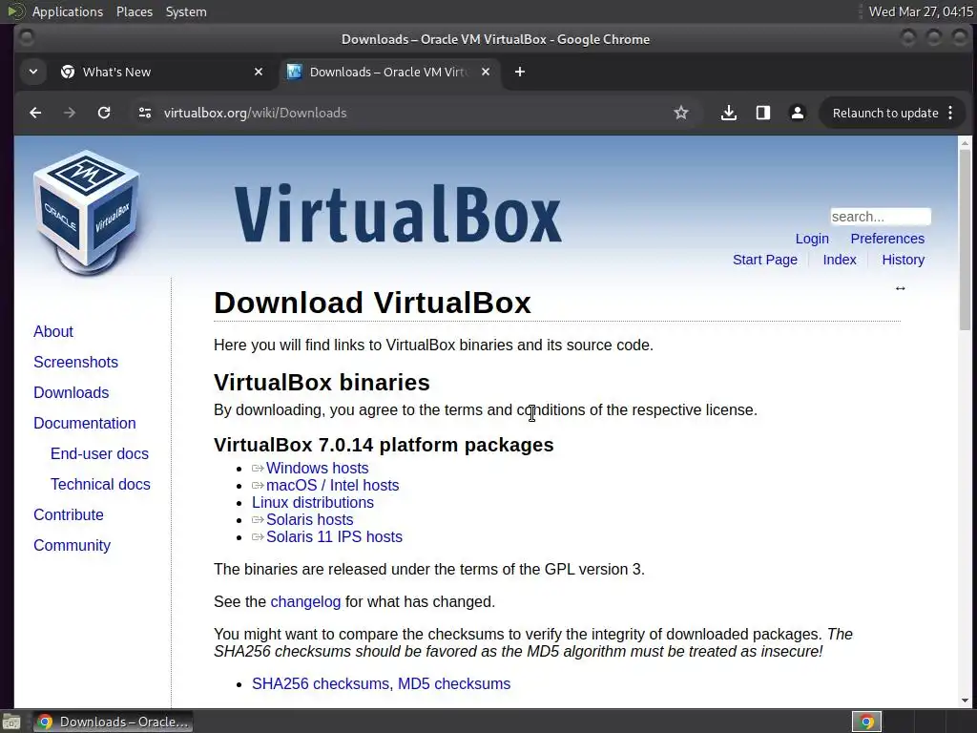977x733 pixels.
Task: Open the MD5 checksums link
Action: tap(454, 683)
